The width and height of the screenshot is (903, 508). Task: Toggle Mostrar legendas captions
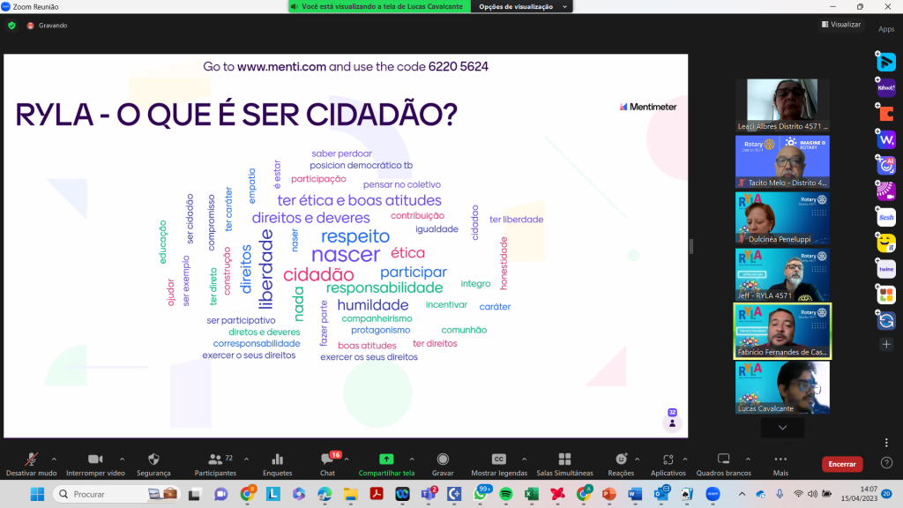point(498,463)
